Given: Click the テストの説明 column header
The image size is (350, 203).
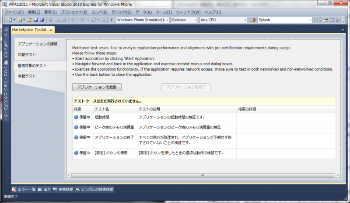Looking at the screenshot, I should (187, 109).
